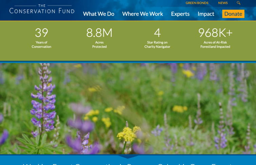
Task: Select the 4 Star Rating on Charity Navigator stat
Action: point(157,38)
